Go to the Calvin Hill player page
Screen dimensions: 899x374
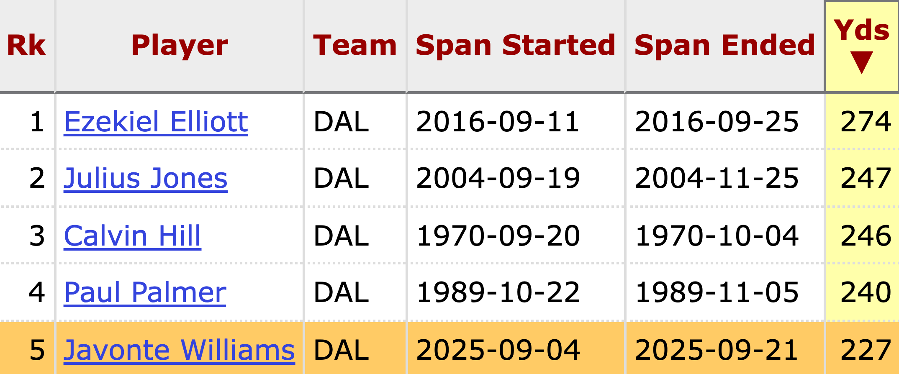click(132, 236)
